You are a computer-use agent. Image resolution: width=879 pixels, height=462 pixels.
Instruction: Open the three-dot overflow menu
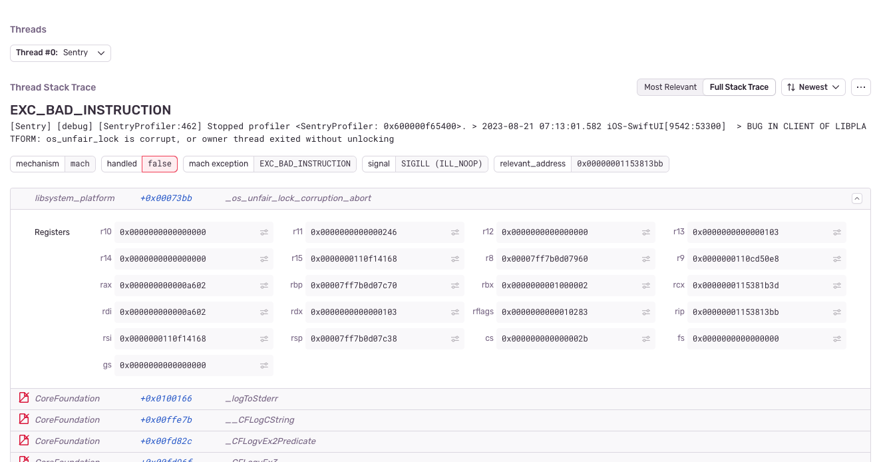tap(861, 87)
